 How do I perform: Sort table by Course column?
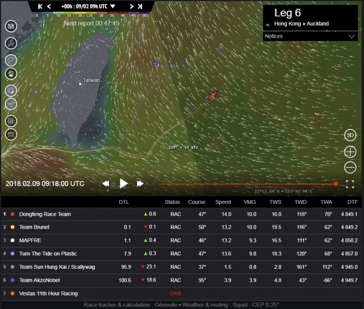[197, 202]
